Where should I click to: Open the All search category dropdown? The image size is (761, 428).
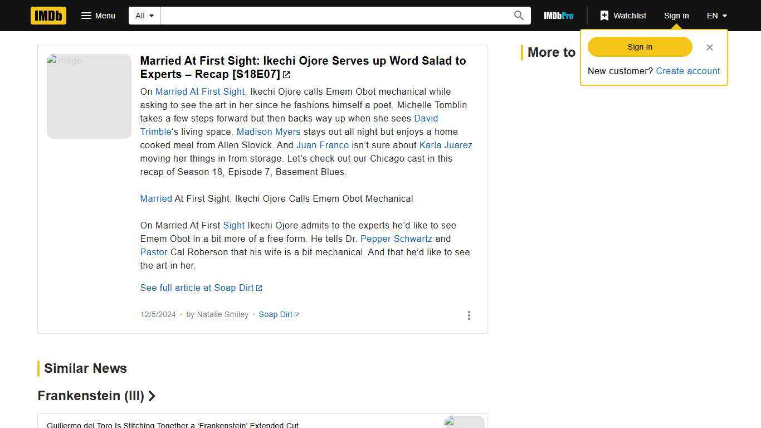(x=144, y=16)
